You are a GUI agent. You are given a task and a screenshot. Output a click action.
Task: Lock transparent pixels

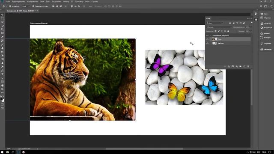[215, 31]
